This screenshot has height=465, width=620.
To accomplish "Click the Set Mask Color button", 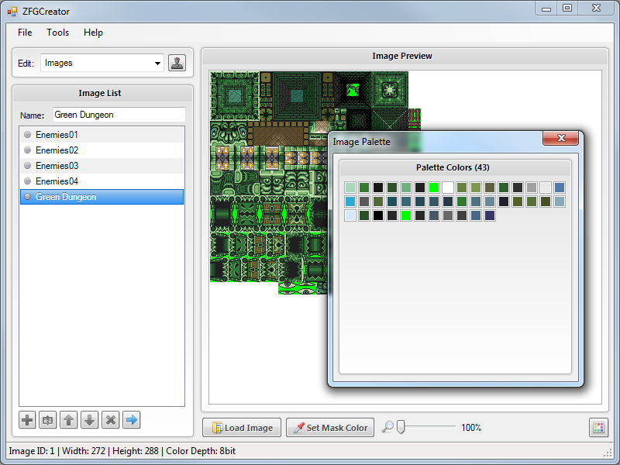I will click(x=330, y=428).
